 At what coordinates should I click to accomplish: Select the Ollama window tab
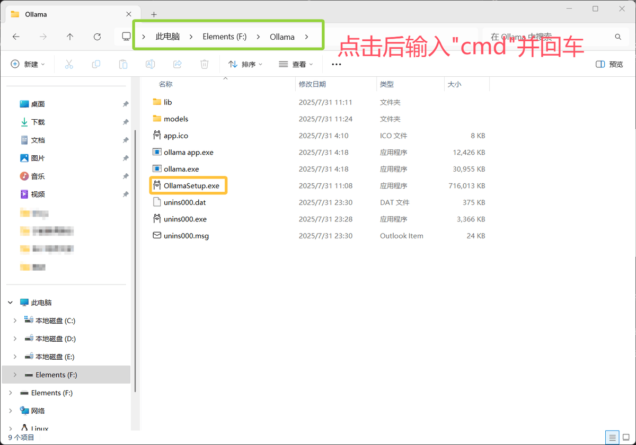[72, 14]
